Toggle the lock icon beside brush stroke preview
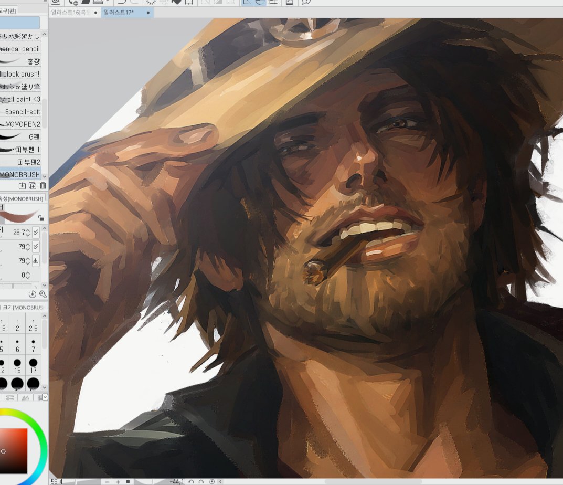The image size is (563, 485). [x=41, y=218]
